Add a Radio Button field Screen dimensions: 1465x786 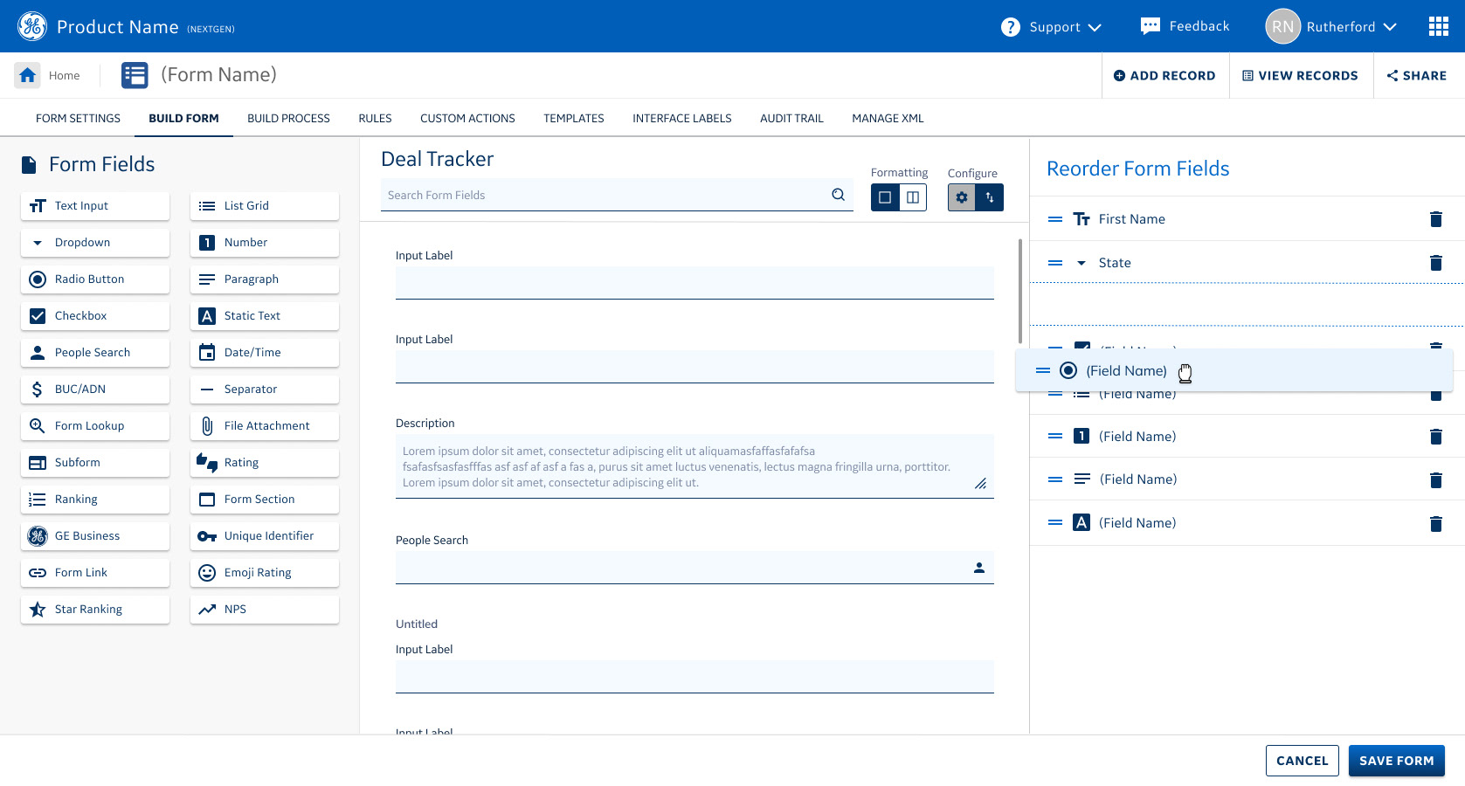click(95, 279)
